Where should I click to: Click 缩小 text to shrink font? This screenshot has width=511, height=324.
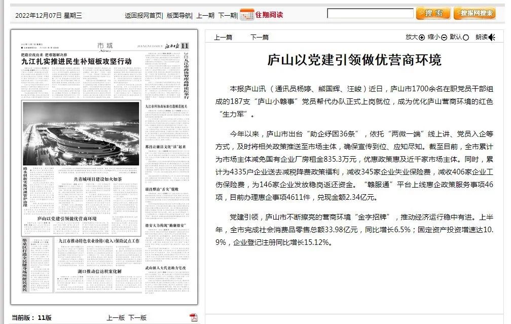[434, 37]
